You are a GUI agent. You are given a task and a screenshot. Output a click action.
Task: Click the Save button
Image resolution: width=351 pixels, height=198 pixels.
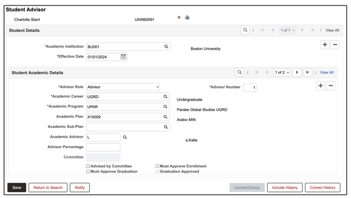(x=17, y=187)
